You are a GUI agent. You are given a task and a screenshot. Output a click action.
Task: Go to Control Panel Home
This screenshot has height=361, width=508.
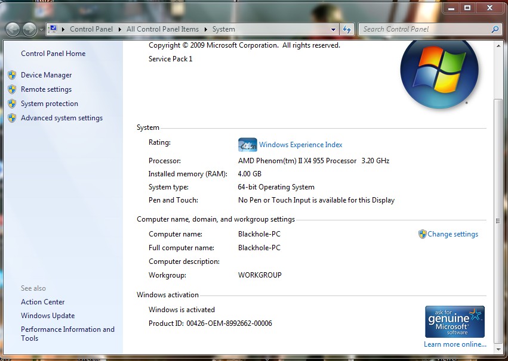[x=53, y=54]
